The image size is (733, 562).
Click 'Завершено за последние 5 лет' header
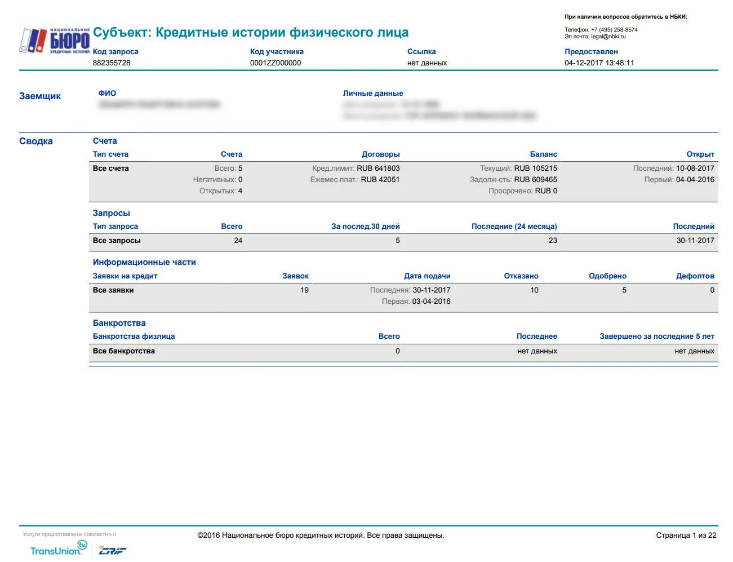657,336
